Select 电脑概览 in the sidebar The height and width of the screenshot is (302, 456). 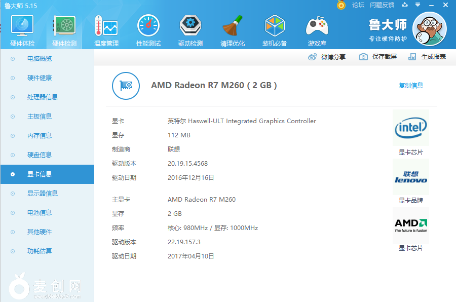coord(40,59)
